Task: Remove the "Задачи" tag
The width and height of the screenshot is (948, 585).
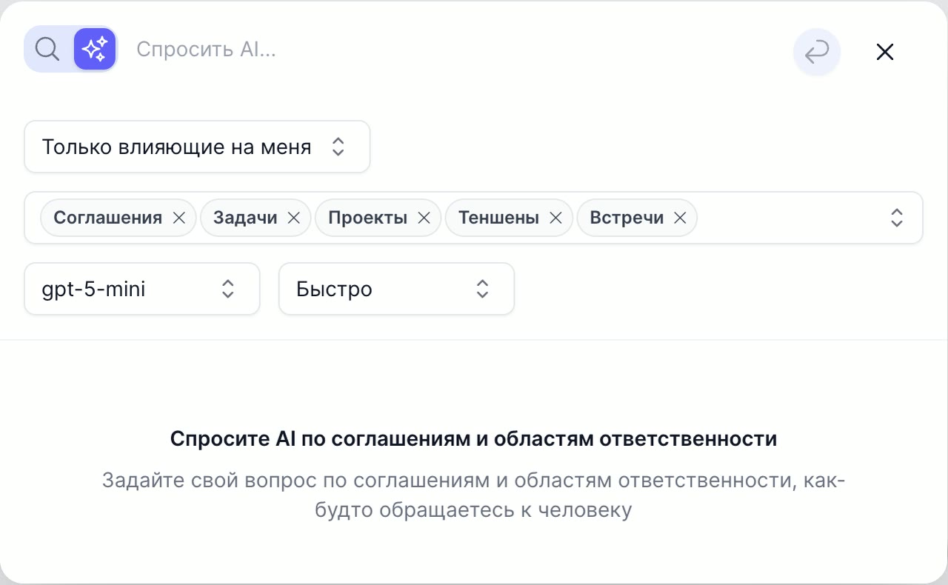Action: (293, 218)
